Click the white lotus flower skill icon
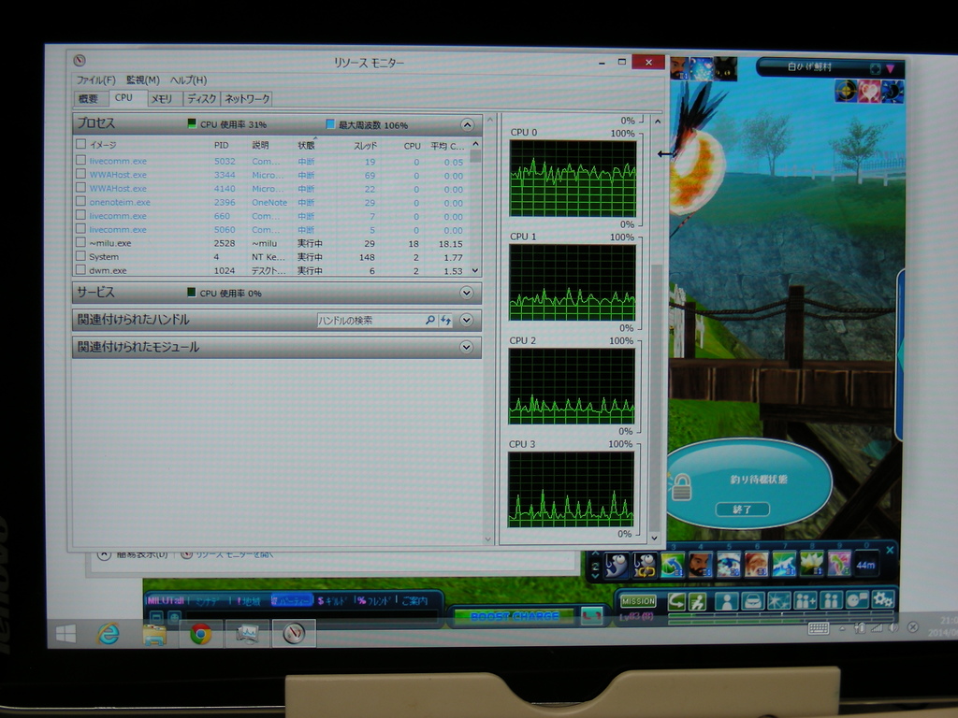The width and height of the screenshot is (958, 718). pyautogui.click(x=811, y=564)
